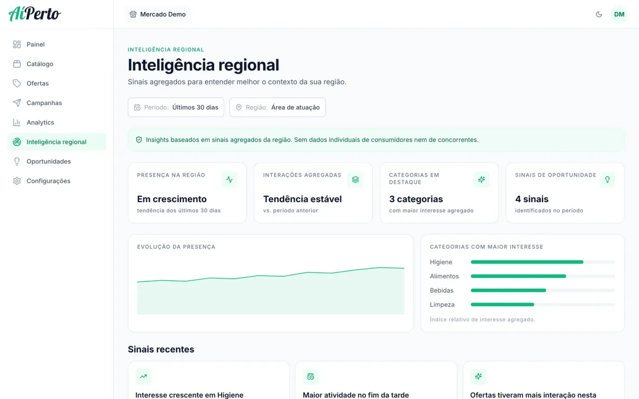Click the Oportunidades lightbulb icon in sidebar
This screenshot has width=639, height=399.
point(17,161)
